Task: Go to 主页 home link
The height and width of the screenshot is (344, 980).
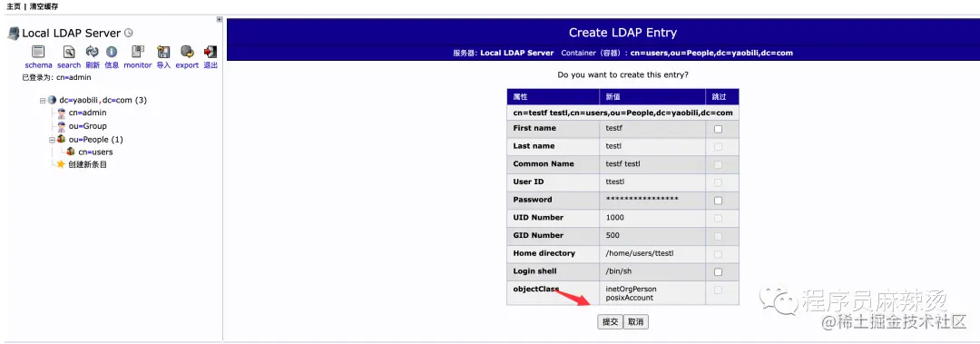Action: (x=13, y=6)
